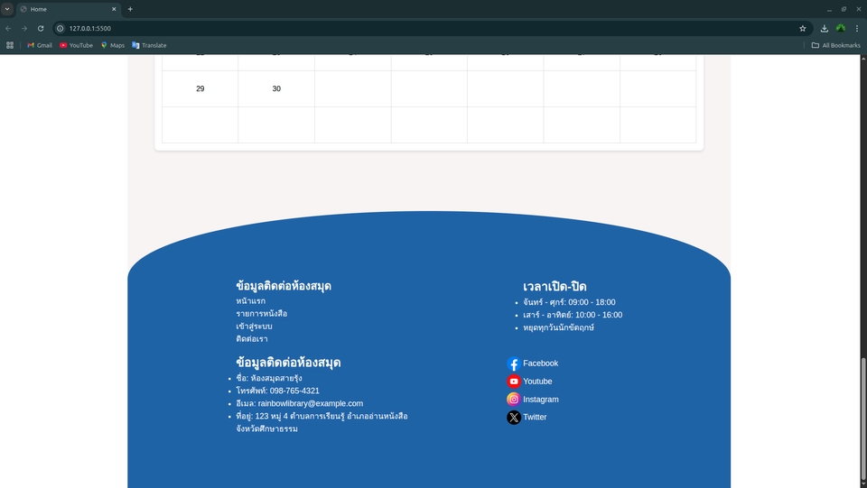The image size is (867, 488).
Task: Open the Youtube text link in the footer
Action: [537, 382]
